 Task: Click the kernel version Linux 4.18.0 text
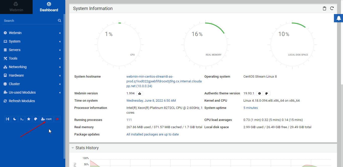(272, 101)
